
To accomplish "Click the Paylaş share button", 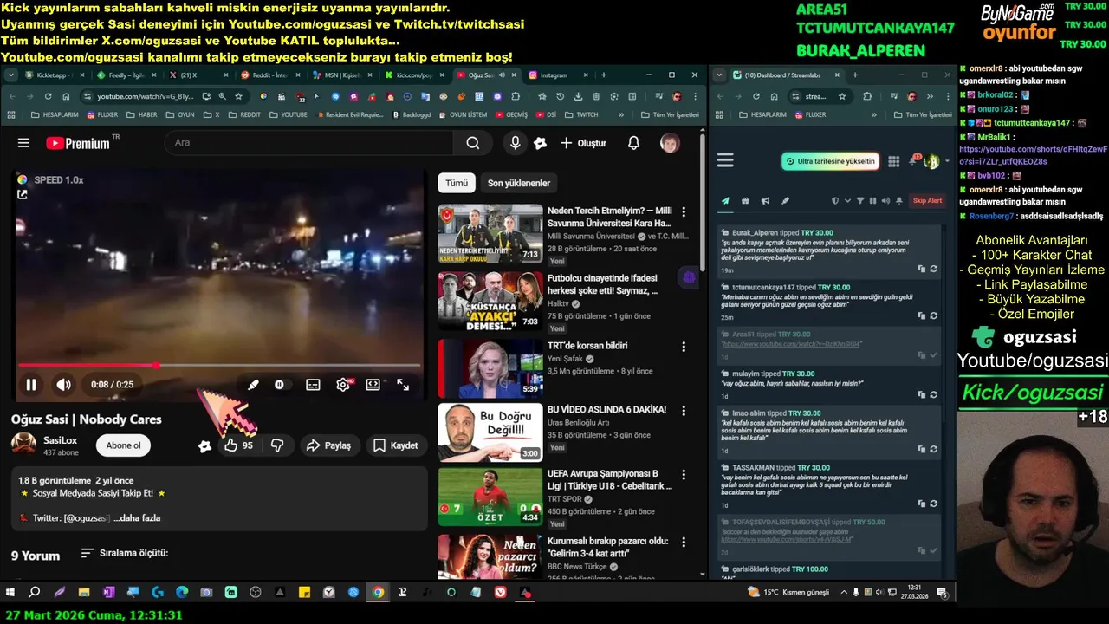I will 329,445.
